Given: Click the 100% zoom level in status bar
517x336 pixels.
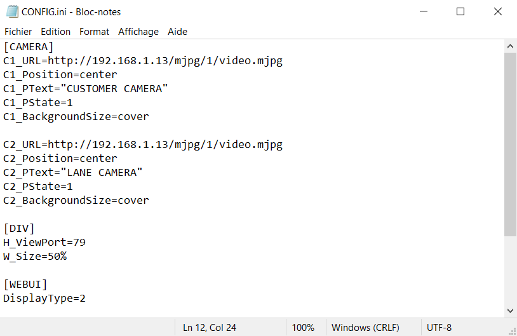Looking at the screenshot, I should tap(303, 328).
